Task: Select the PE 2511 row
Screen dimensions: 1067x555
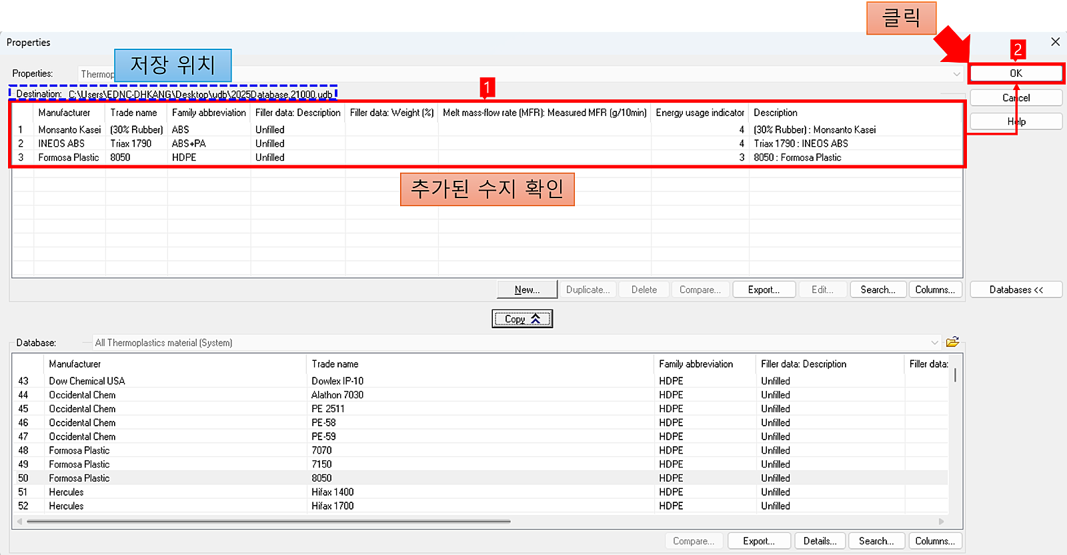Action: click(481, 409)
